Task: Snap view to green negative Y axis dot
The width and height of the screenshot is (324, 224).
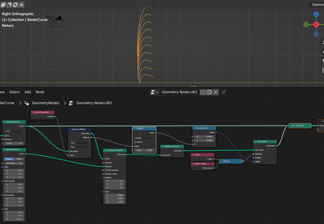Action: pos(306,24)
